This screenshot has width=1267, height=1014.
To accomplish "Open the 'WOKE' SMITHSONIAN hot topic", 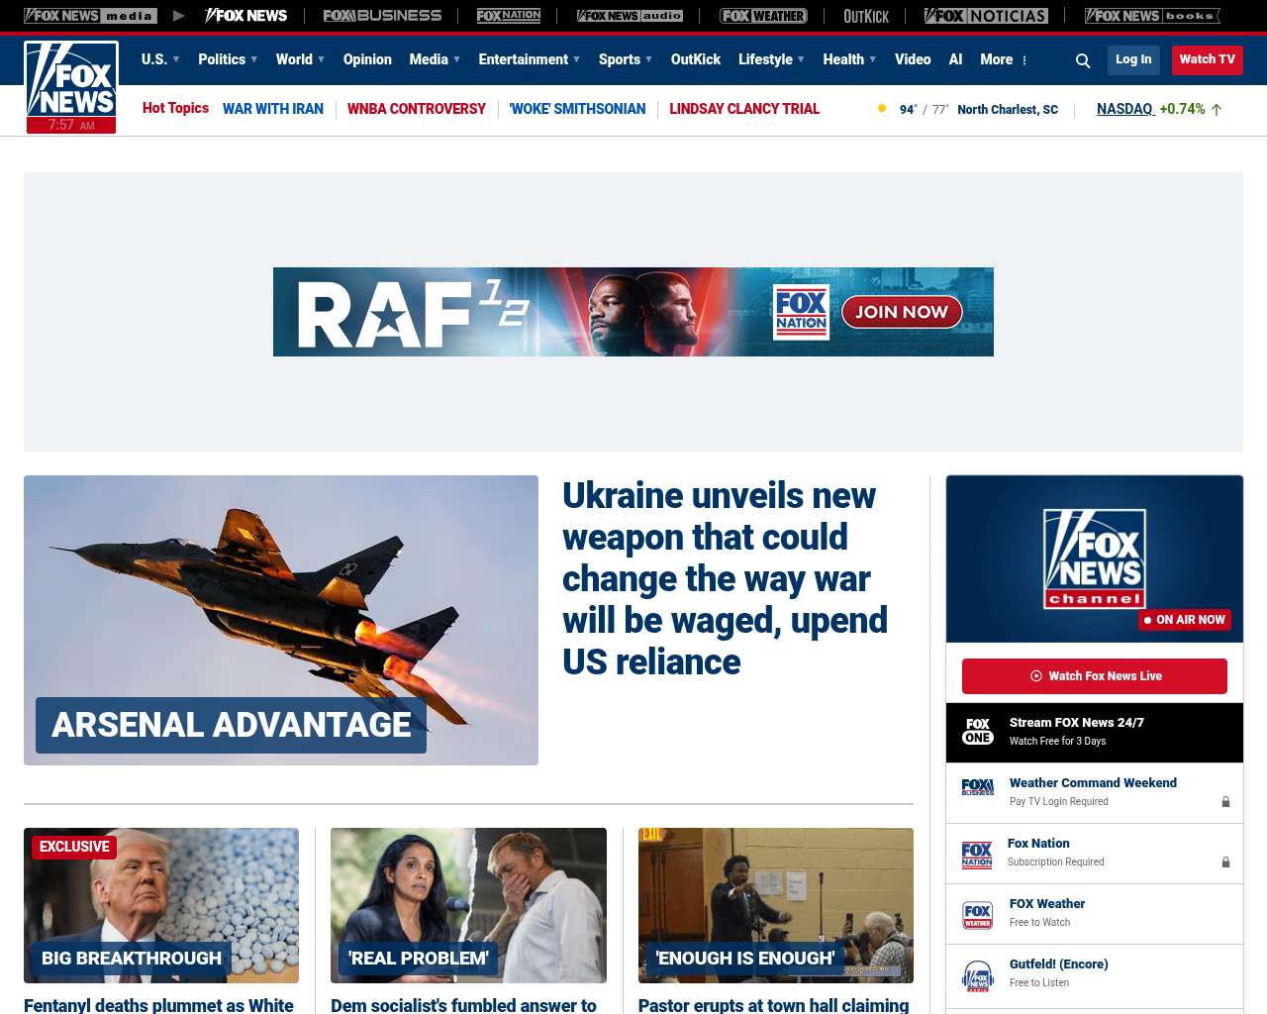I will 577,109.
